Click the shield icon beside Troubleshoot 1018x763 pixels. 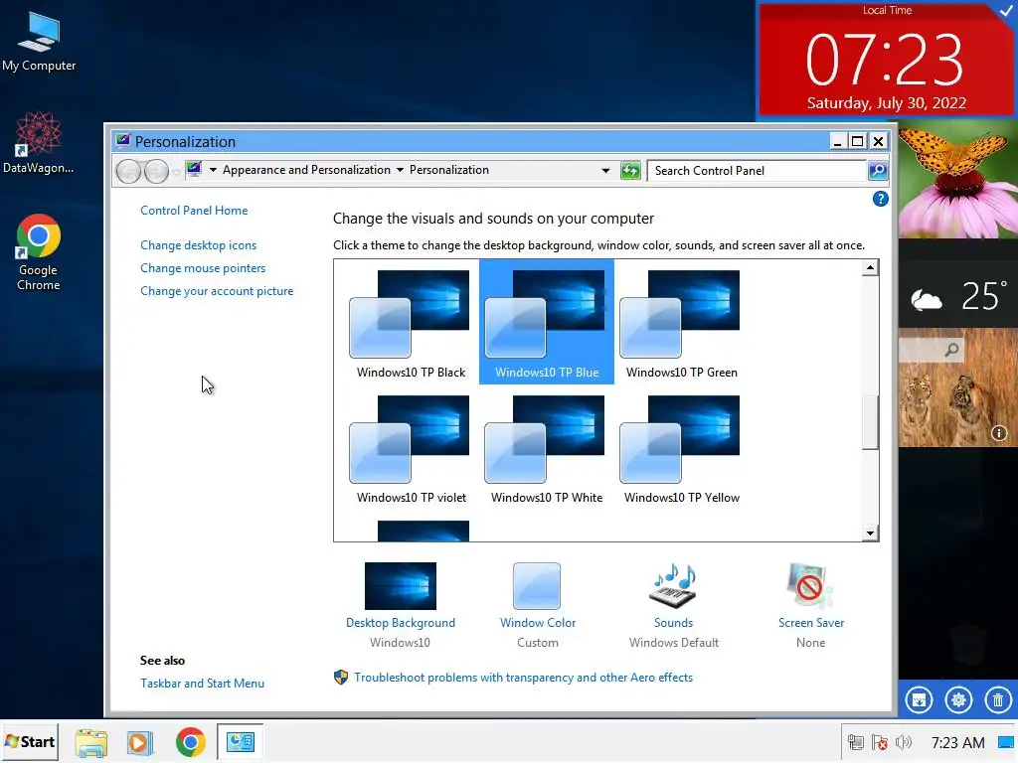(341, 678)
